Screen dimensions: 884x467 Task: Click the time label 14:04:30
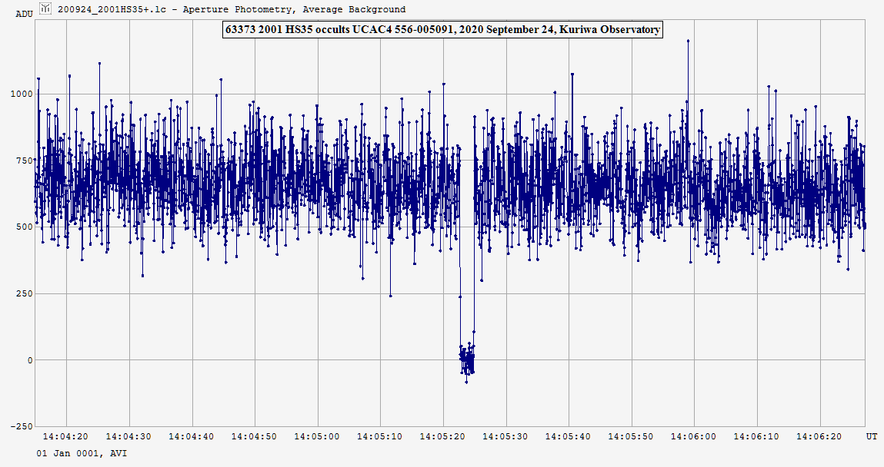click(x=129, y=436)
